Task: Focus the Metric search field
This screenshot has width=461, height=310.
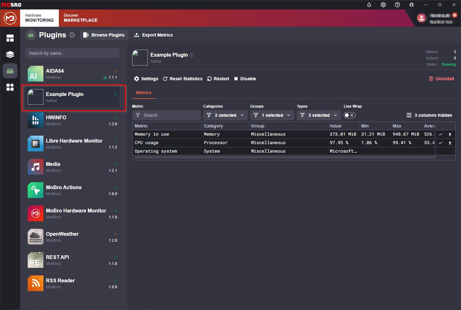Action: click(166, 115)
